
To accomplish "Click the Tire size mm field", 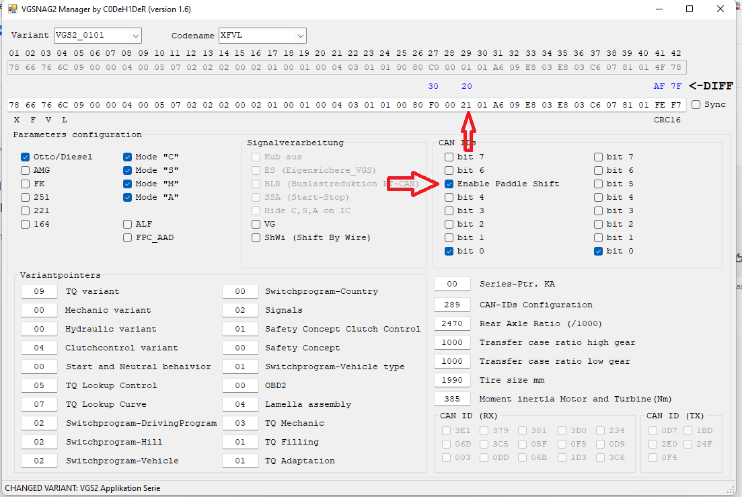I will click(452, 380).
